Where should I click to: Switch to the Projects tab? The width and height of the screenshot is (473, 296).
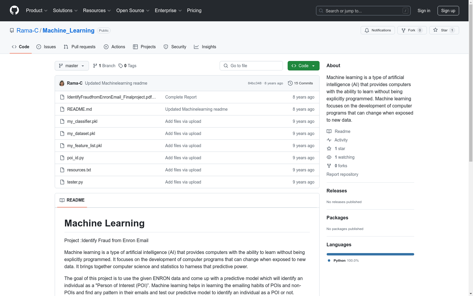[x=144, y=47]
